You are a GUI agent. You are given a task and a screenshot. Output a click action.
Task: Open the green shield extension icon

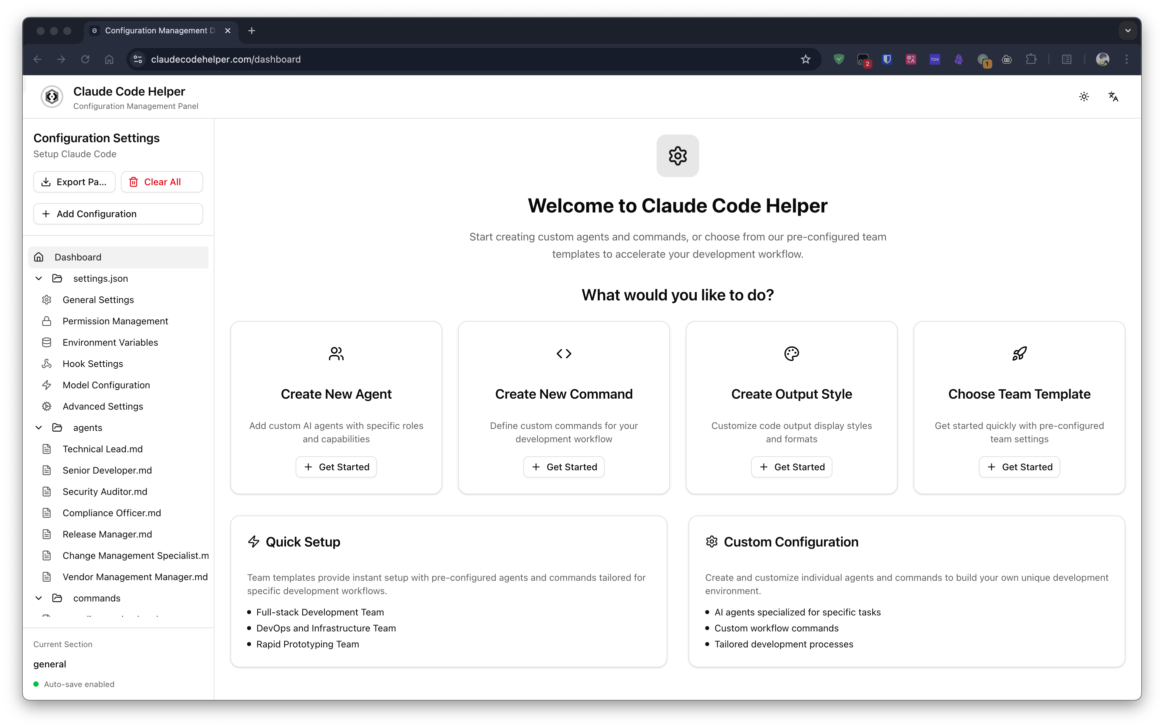click(x=839, y=59)
